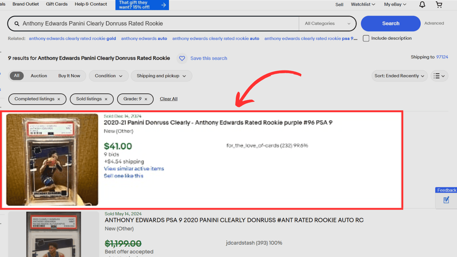The image size is (457, 257).
Task: Click the search query input field
Action: [160, 24]
